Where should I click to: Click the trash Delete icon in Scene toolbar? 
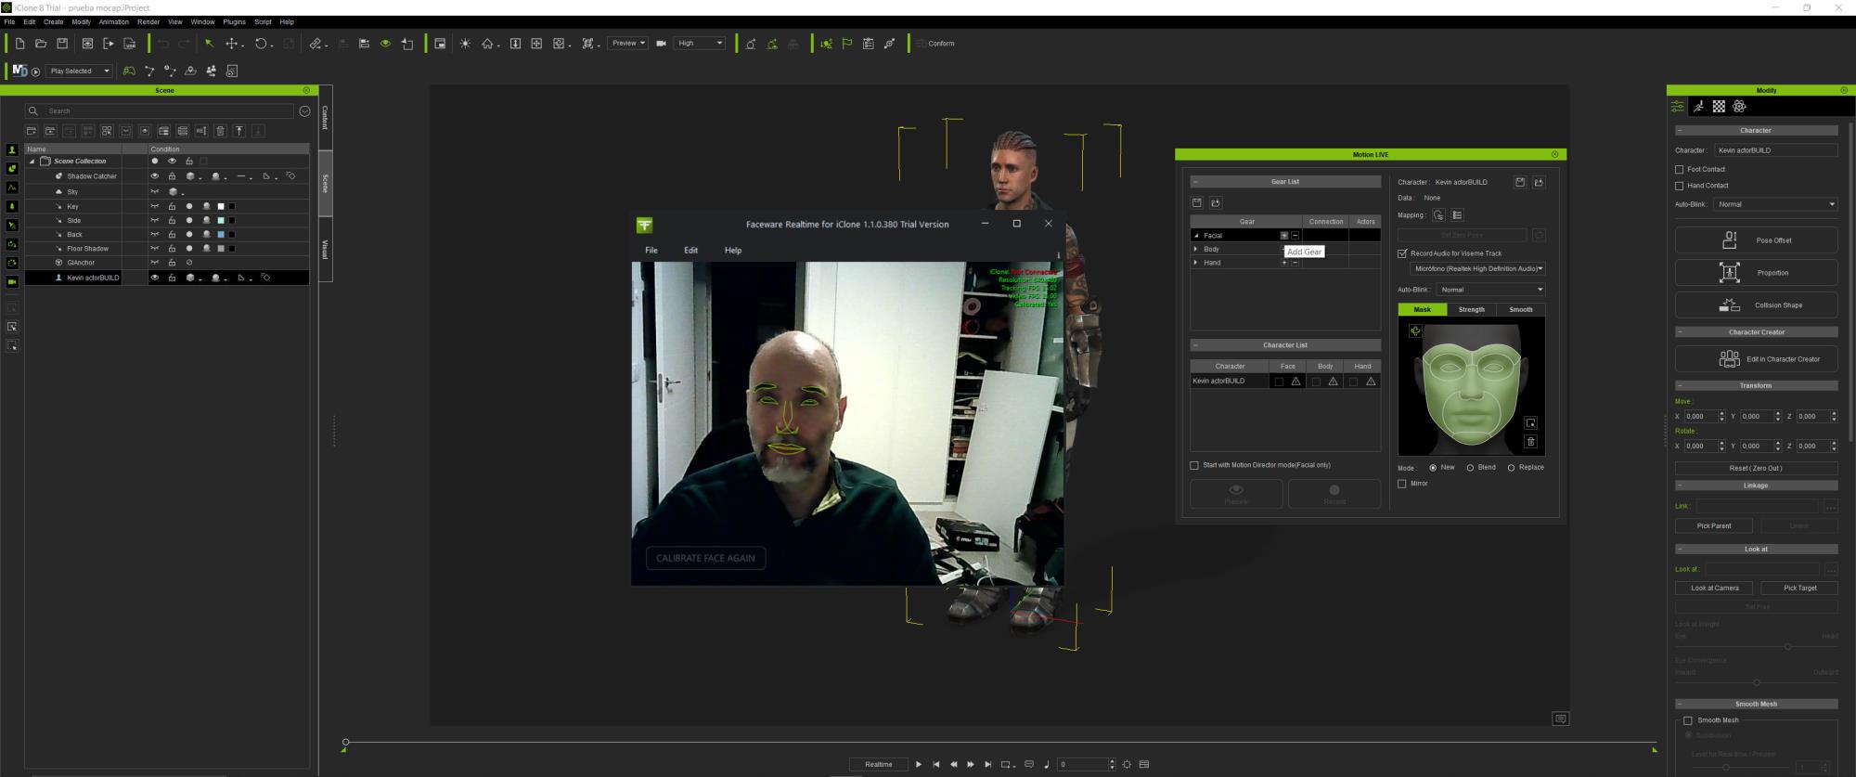(220, 131)
